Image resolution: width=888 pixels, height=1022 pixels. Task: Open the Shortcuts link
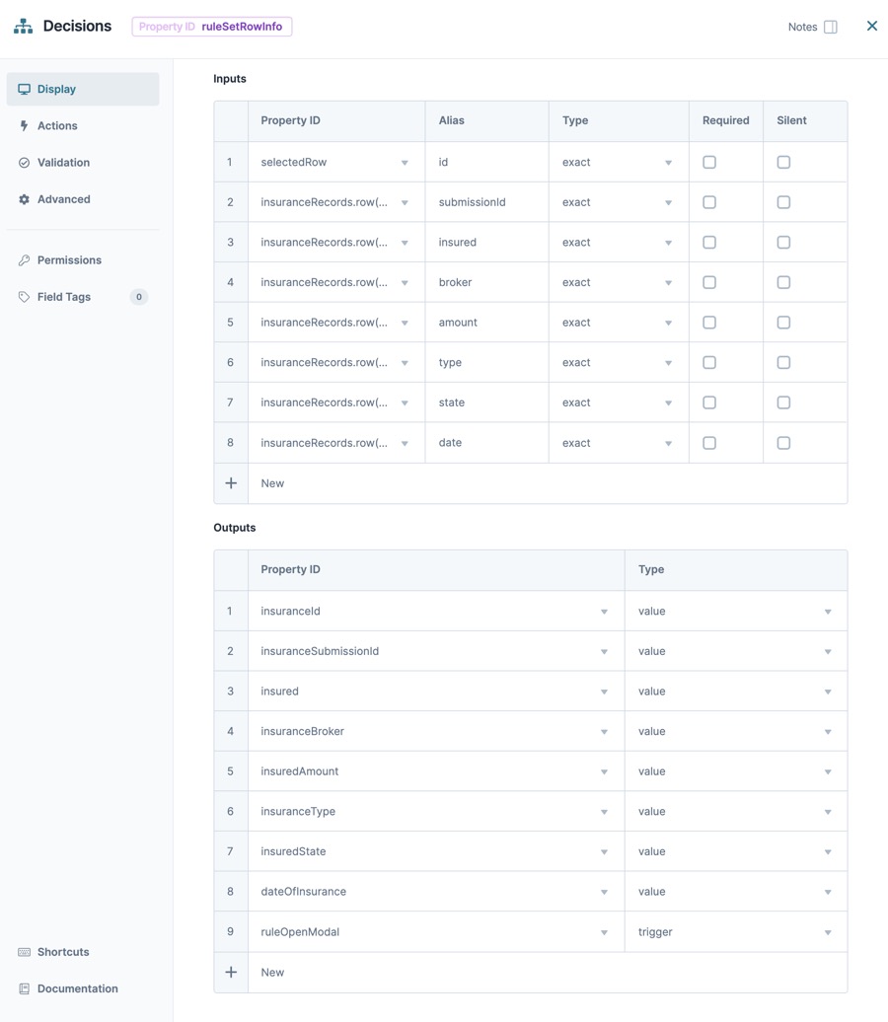coord(83,952)
